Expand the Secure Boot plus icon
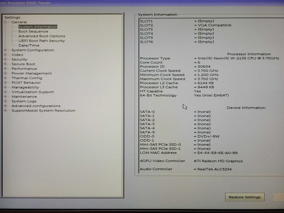Screen dimensions: 284x213 [5, 64]
